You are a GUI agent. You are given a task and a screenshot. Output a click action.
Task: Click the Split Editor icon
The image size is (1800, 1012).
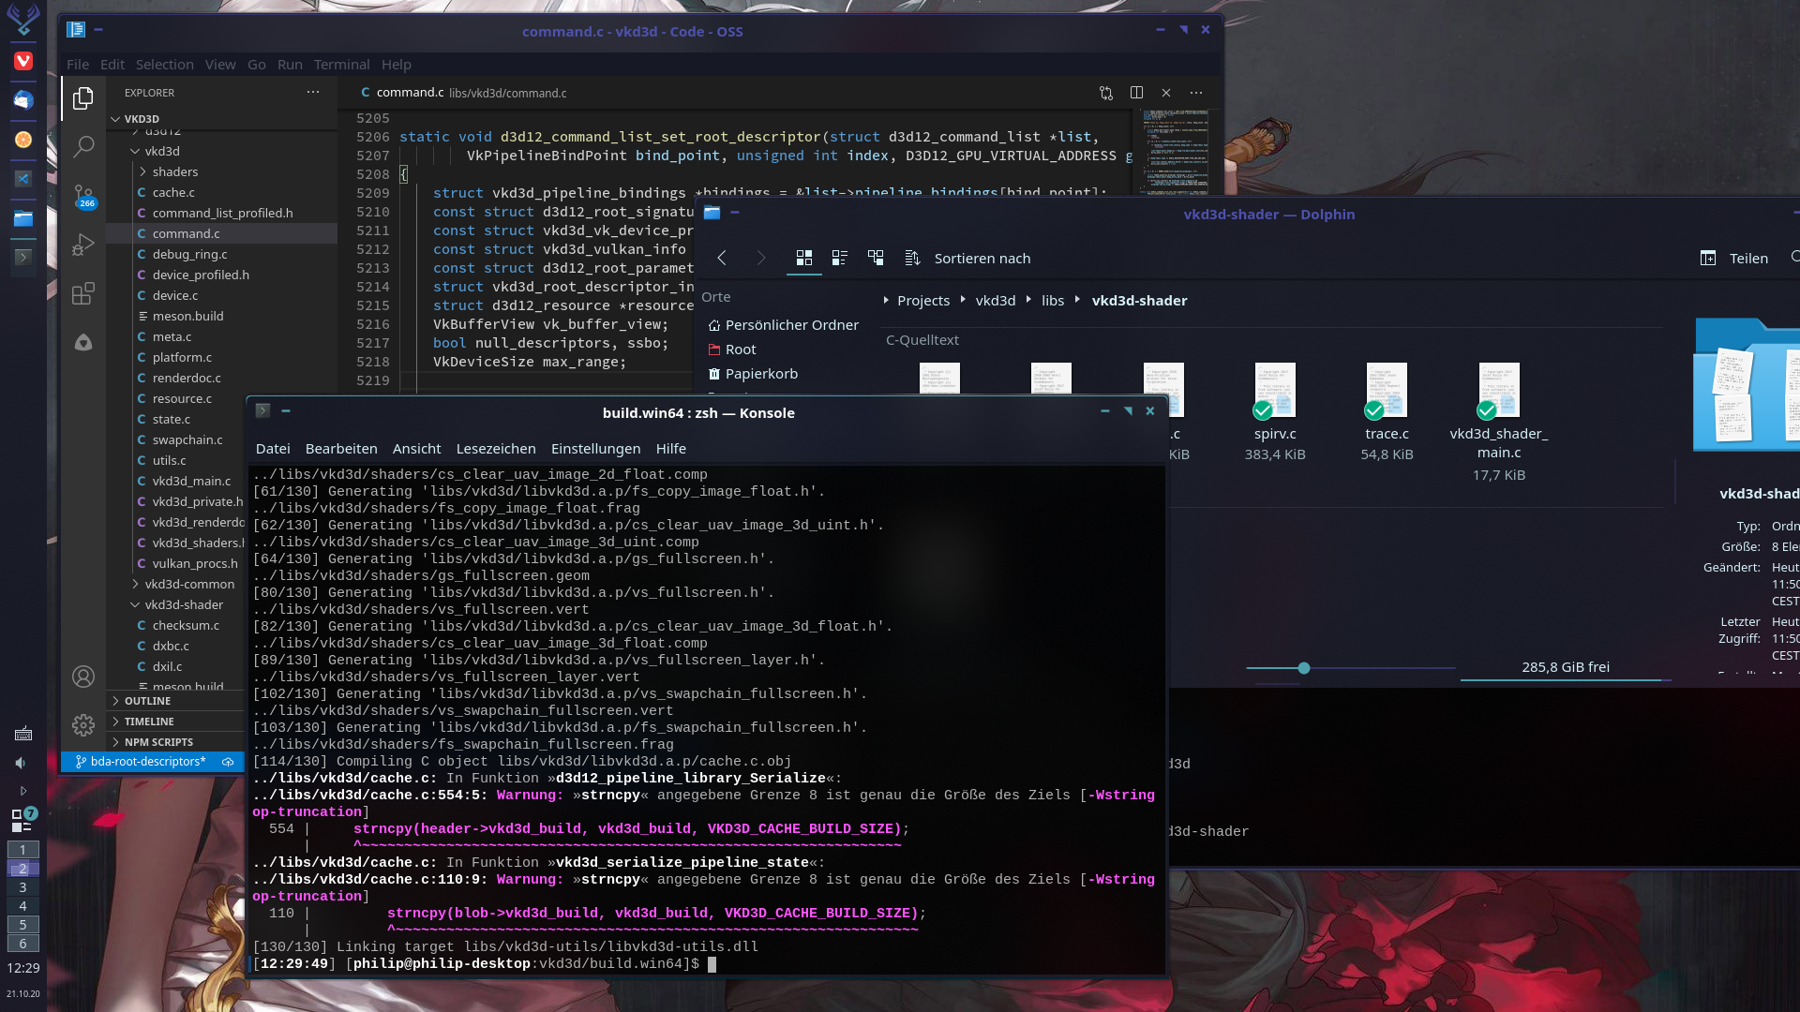click(1136, 93)
